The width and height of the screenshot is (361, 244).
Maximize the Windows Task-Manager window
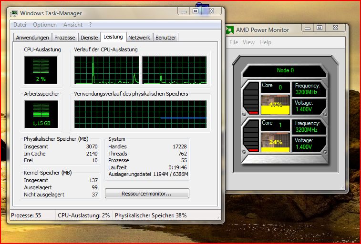coord(195,11)
